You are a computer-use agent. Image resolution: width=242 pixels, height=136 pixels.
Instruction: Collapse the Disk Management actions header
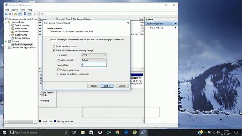[x=175, y=23]
